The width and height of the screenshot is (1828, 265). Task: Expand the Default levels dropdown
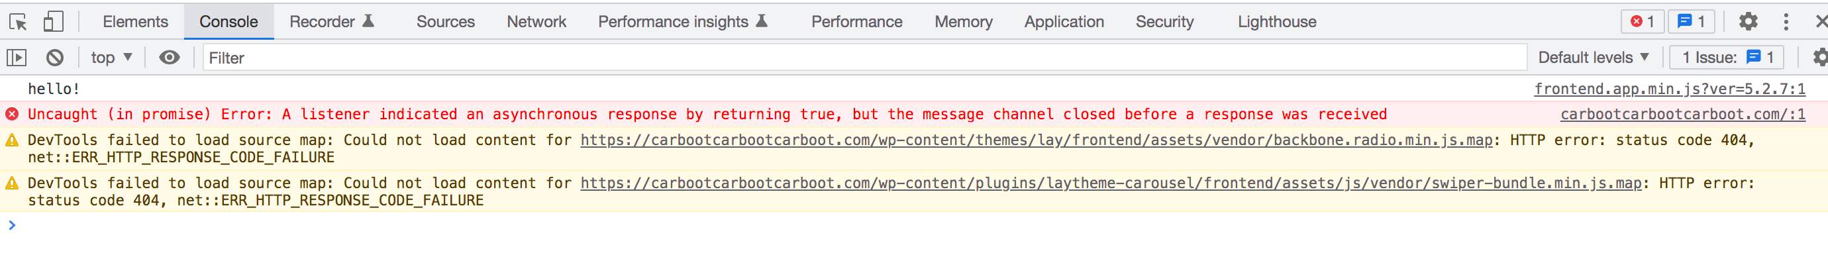coord(1593,58)
